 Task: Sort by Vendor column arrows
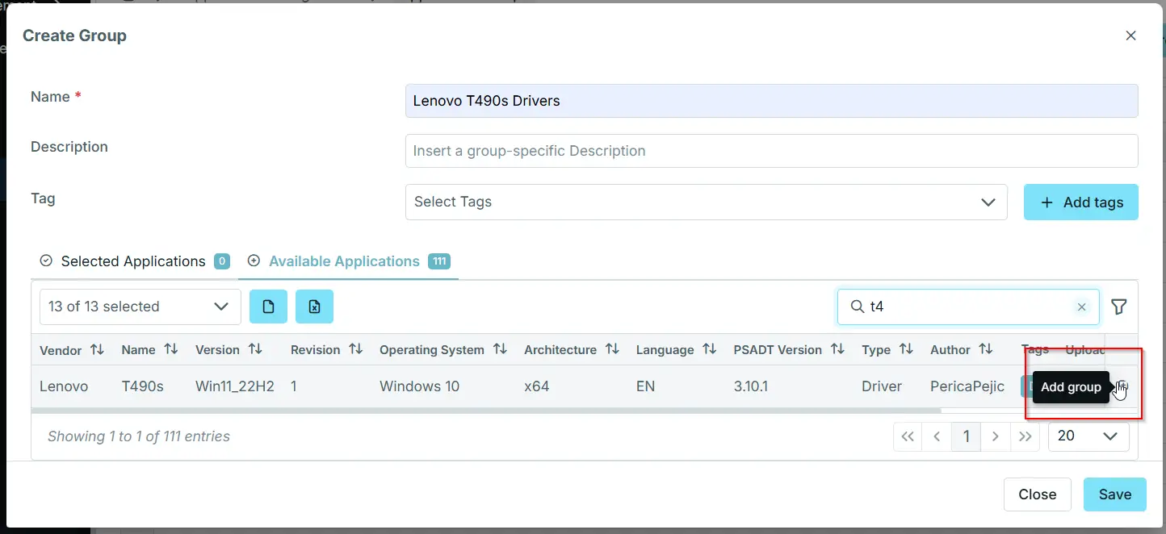coord(97,349)
